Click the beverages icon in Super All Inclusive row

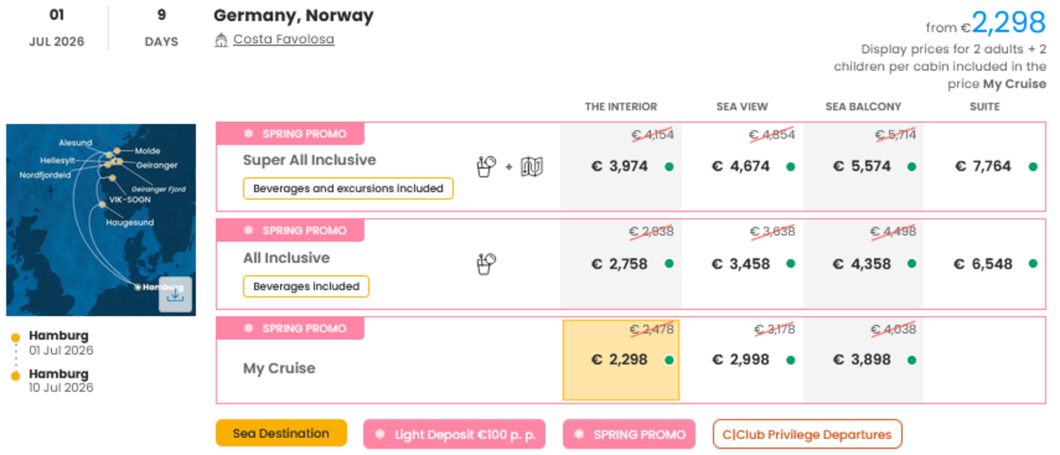pos(486,167)
